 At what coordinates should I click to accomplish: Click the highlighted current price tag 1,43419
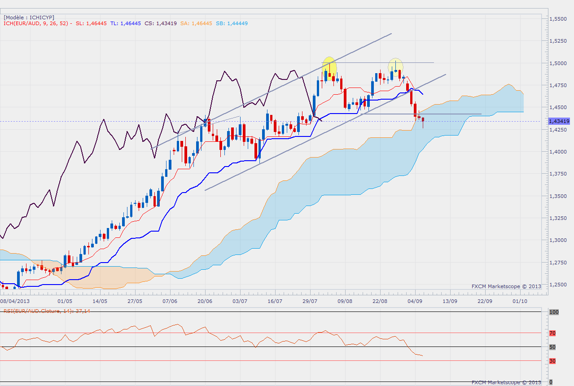(559, 121)
